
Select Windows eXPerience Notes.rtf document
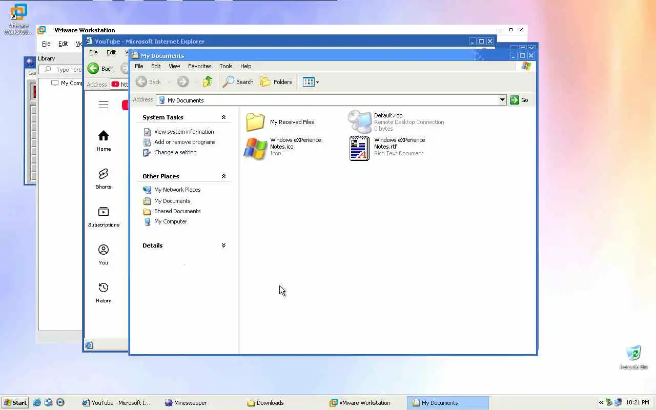(x=388, y=148)
